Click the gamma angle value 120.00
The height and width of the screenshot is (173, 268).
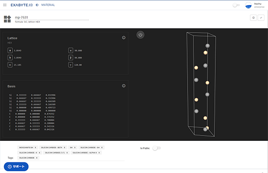coord(78,65)
